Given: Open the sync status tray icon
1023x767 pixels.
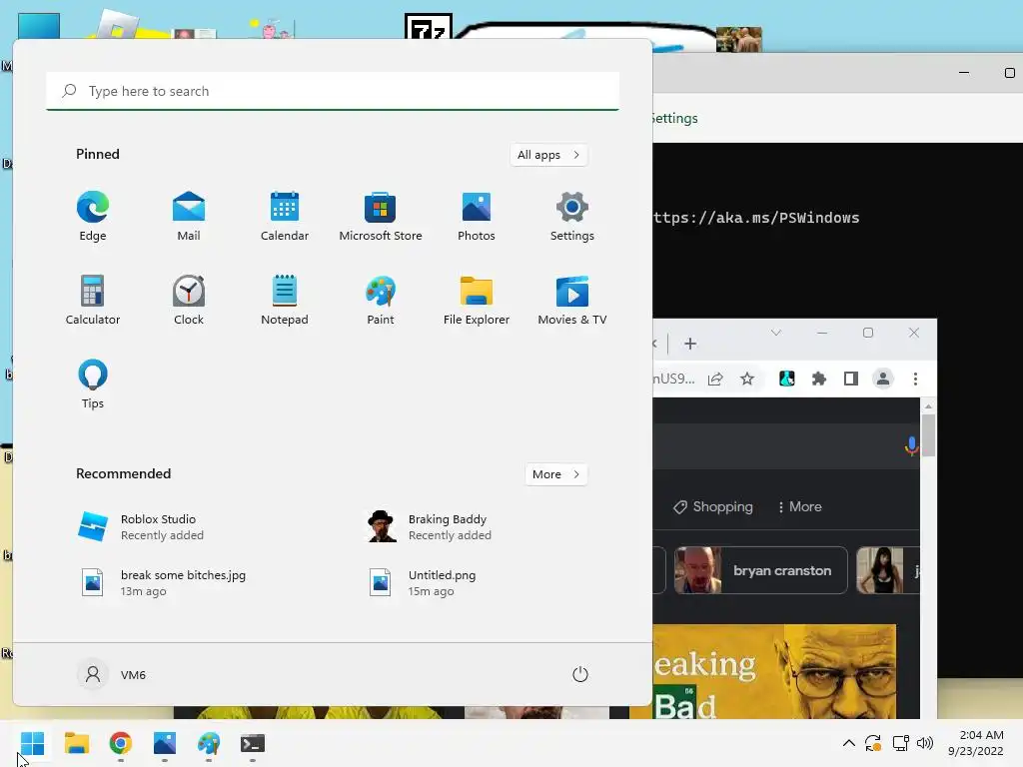Looking at the screenshot, I should click(873, 743).
